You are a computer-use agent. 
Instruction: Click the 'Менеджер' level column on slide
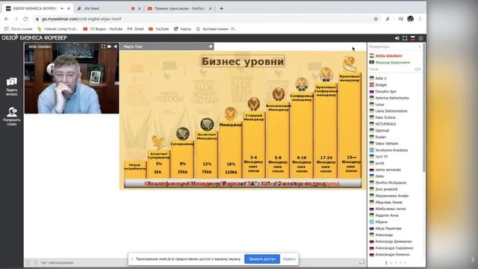231,149
